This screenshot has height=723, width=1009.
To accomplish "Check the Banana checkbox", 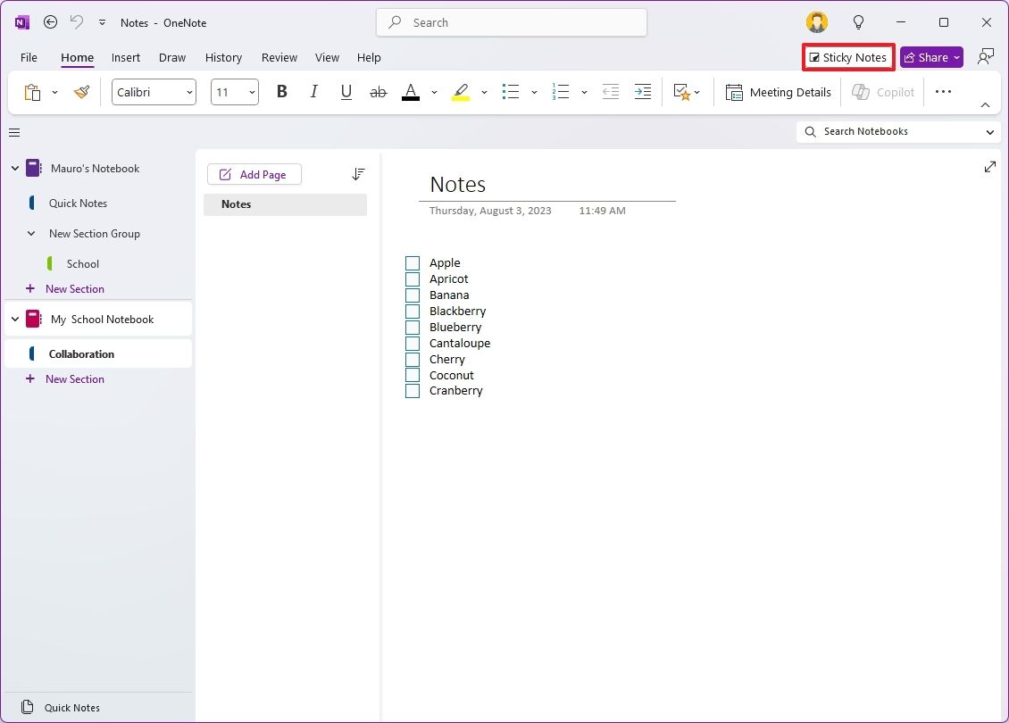I will coord(412,295).
